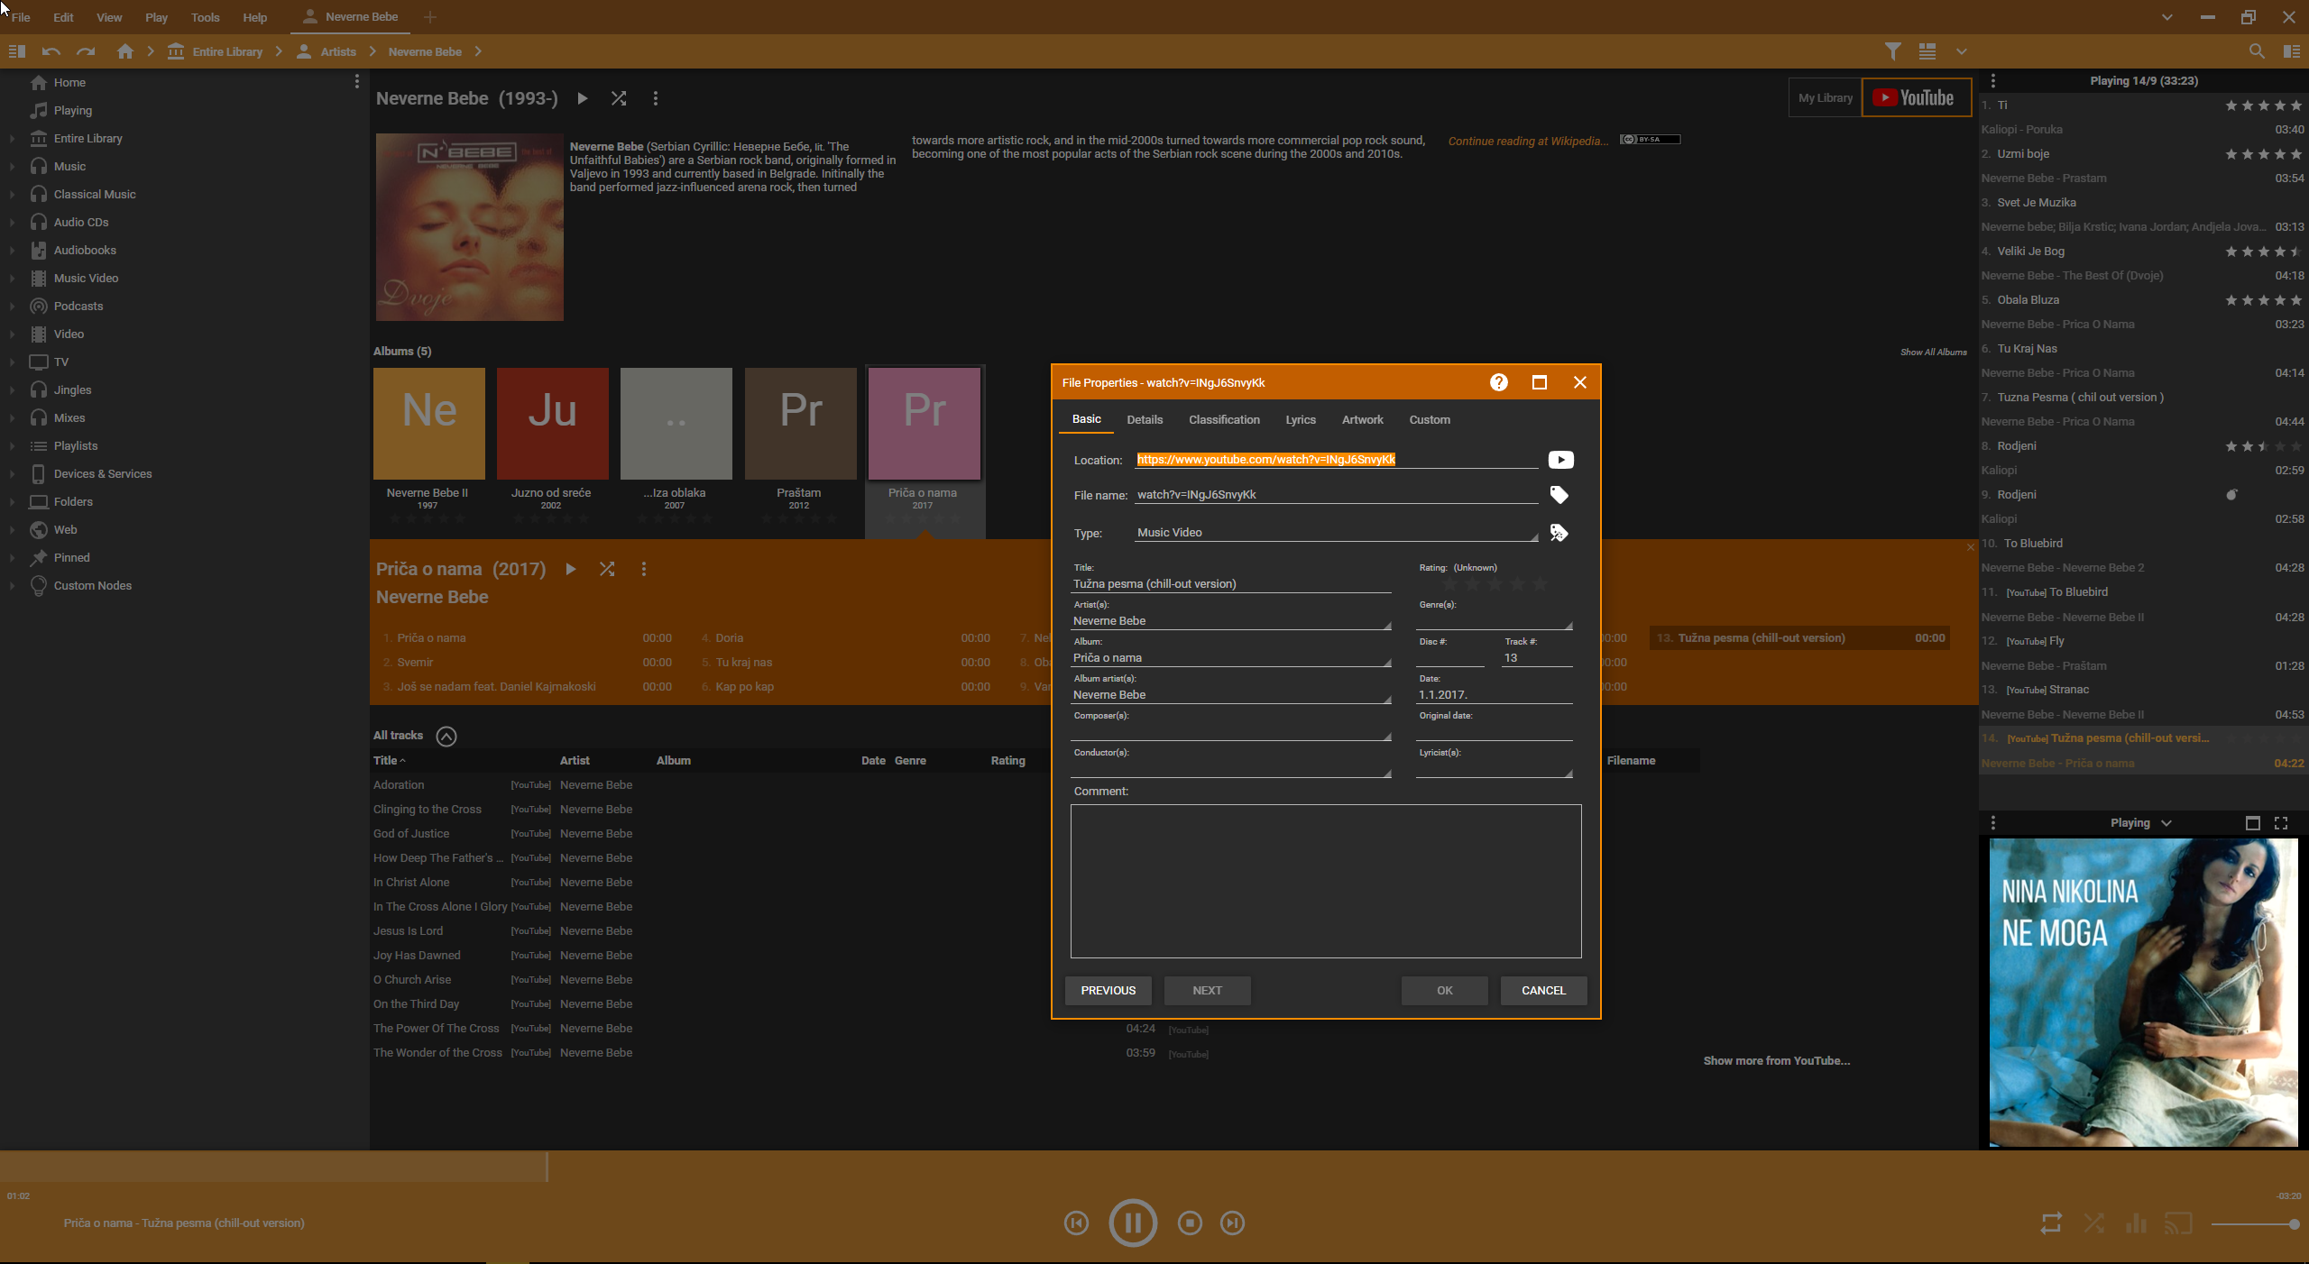Click the YouTube open-link icon beside Location

tap(1560, 460)
